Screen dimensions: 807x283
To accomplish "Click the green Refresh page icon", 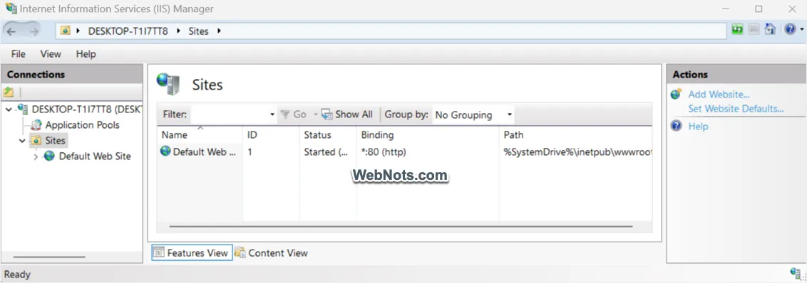I will (x=738, y=28).
